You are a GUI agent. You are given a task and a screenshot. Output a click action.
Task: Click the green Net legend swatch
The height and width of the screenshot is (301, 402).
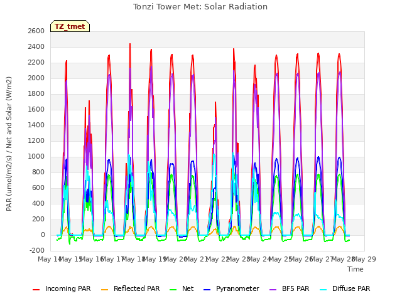[173, 290]
